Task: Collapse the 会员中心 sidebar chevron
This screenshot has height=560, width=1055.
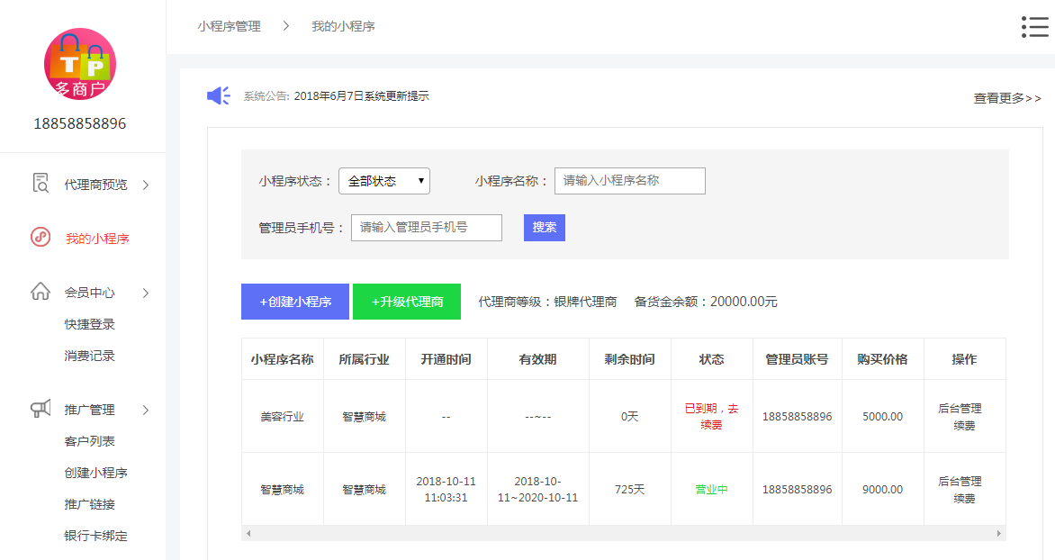Action: (146, 293)
